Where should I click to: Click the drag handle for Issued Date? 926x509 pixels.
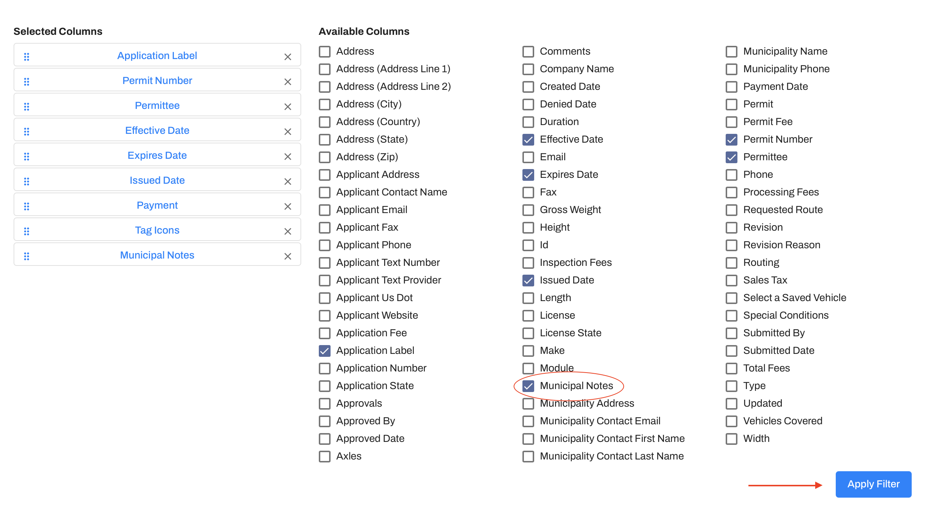pyautogui.click(x=26, y=181)
